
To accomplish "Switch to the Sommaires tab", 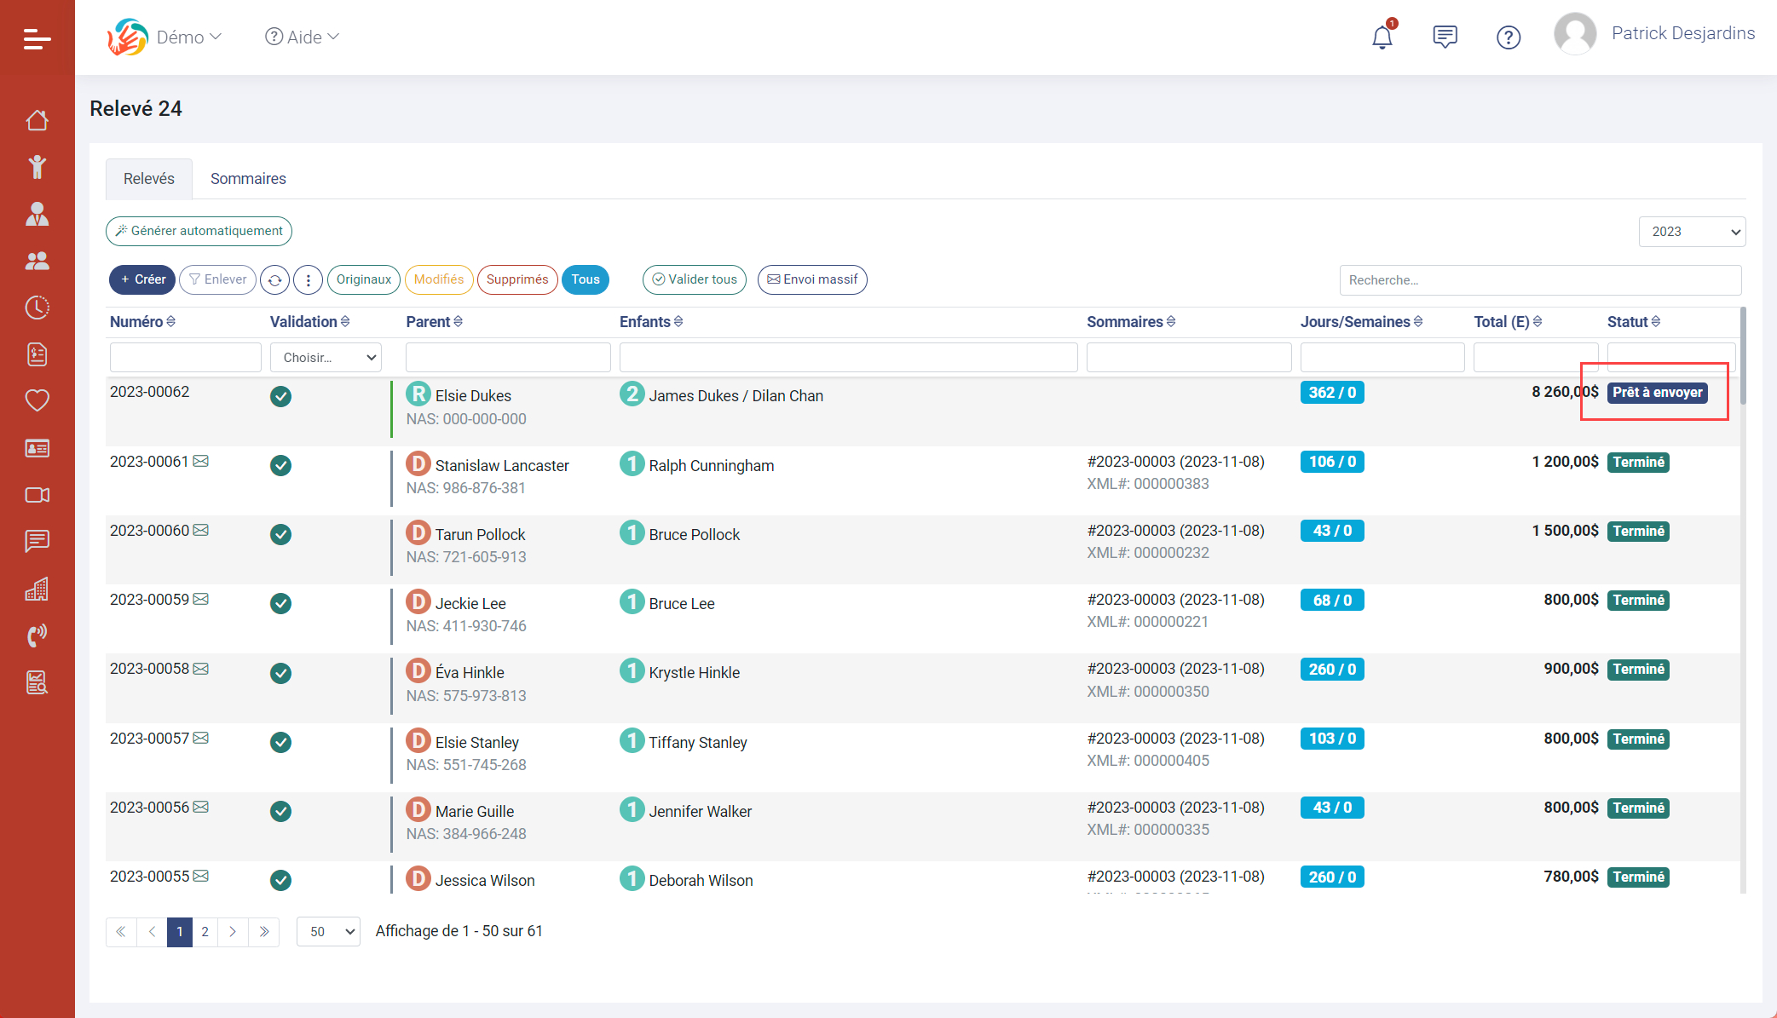I will click(248, 179).
